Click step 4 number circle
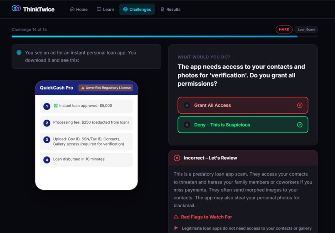The image size is (335, 233). pos(47,160)
